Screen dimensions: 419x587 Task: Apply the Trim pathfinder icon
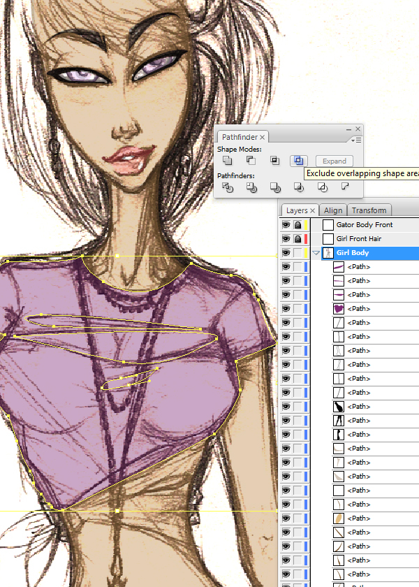pyautogui.click(x=251, y=187)
